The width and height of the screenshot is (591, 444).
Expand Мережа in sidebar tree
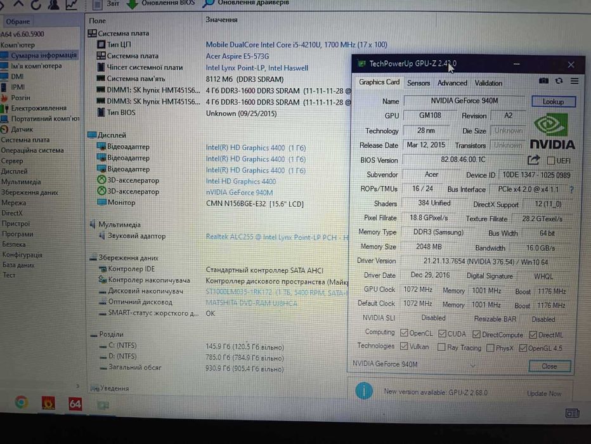(13, 203)
